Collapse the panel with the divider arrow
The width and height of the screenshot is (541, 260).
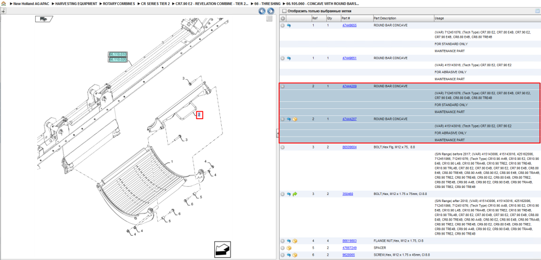point(278,133)
